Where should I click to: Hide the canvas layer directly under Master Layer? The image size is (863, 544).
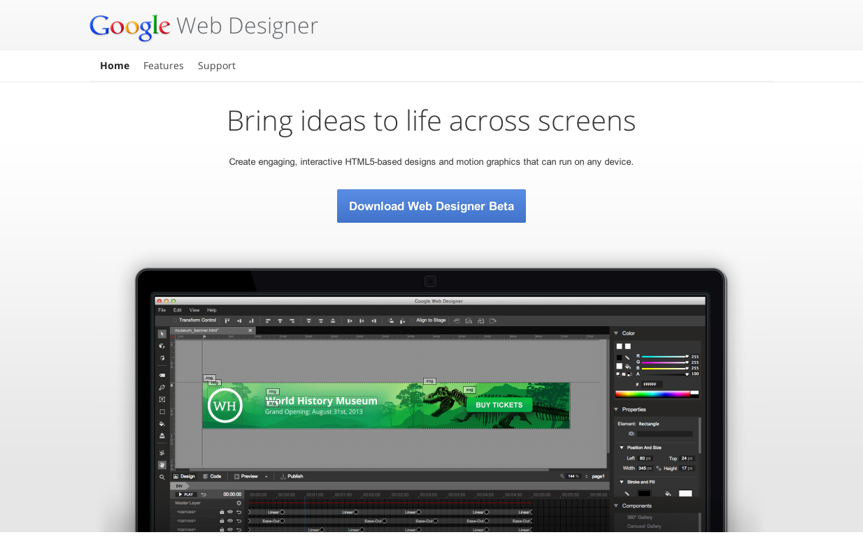tap(230, 512)
